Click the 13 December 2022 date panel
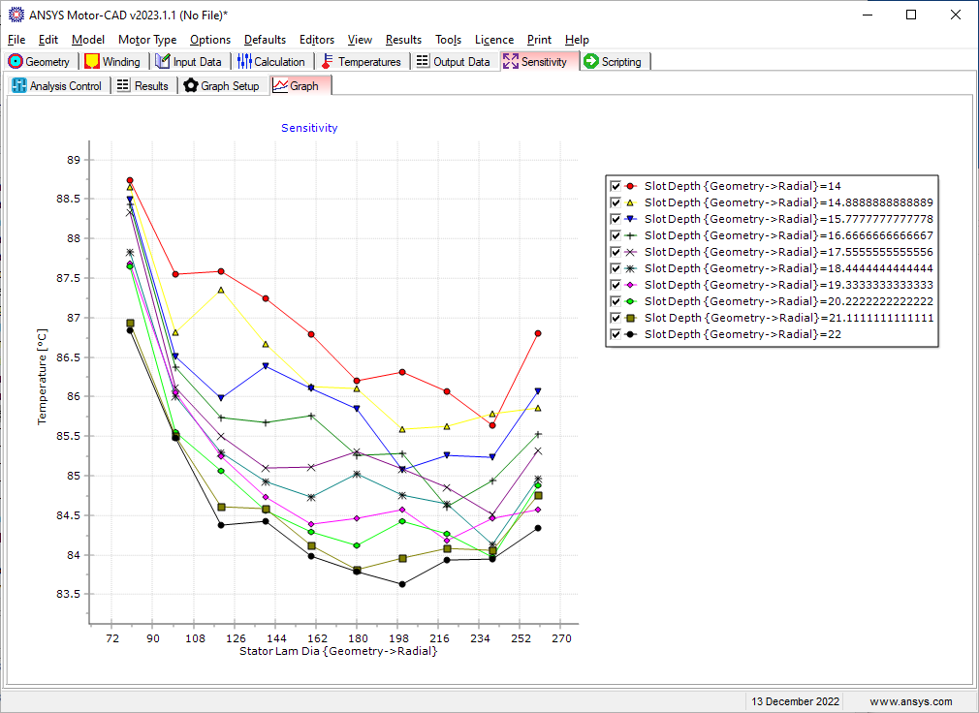 (x=795, y=701)
